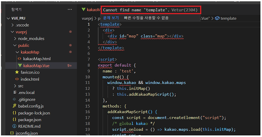Click the Vue icon on the editor tab
This screenshot has height=137, width=262.
click(83, 9)
